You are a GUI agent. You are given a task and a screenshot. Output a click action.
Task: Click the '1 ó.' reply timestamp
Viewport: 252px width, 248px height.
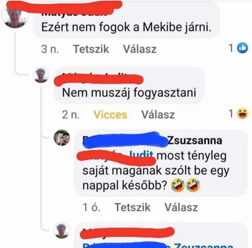[91, 207]
